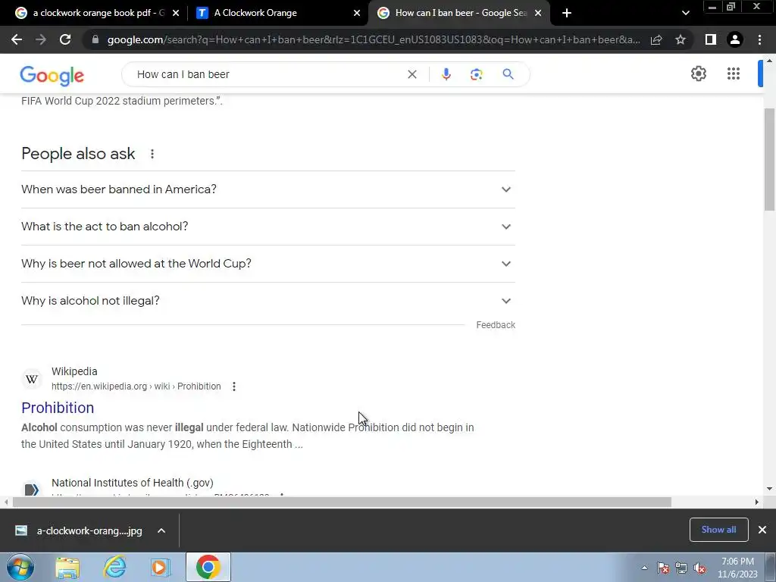Open options for the a-clockwork-orang download
Screen dimensions: 776x582
[x=161, y=530]
